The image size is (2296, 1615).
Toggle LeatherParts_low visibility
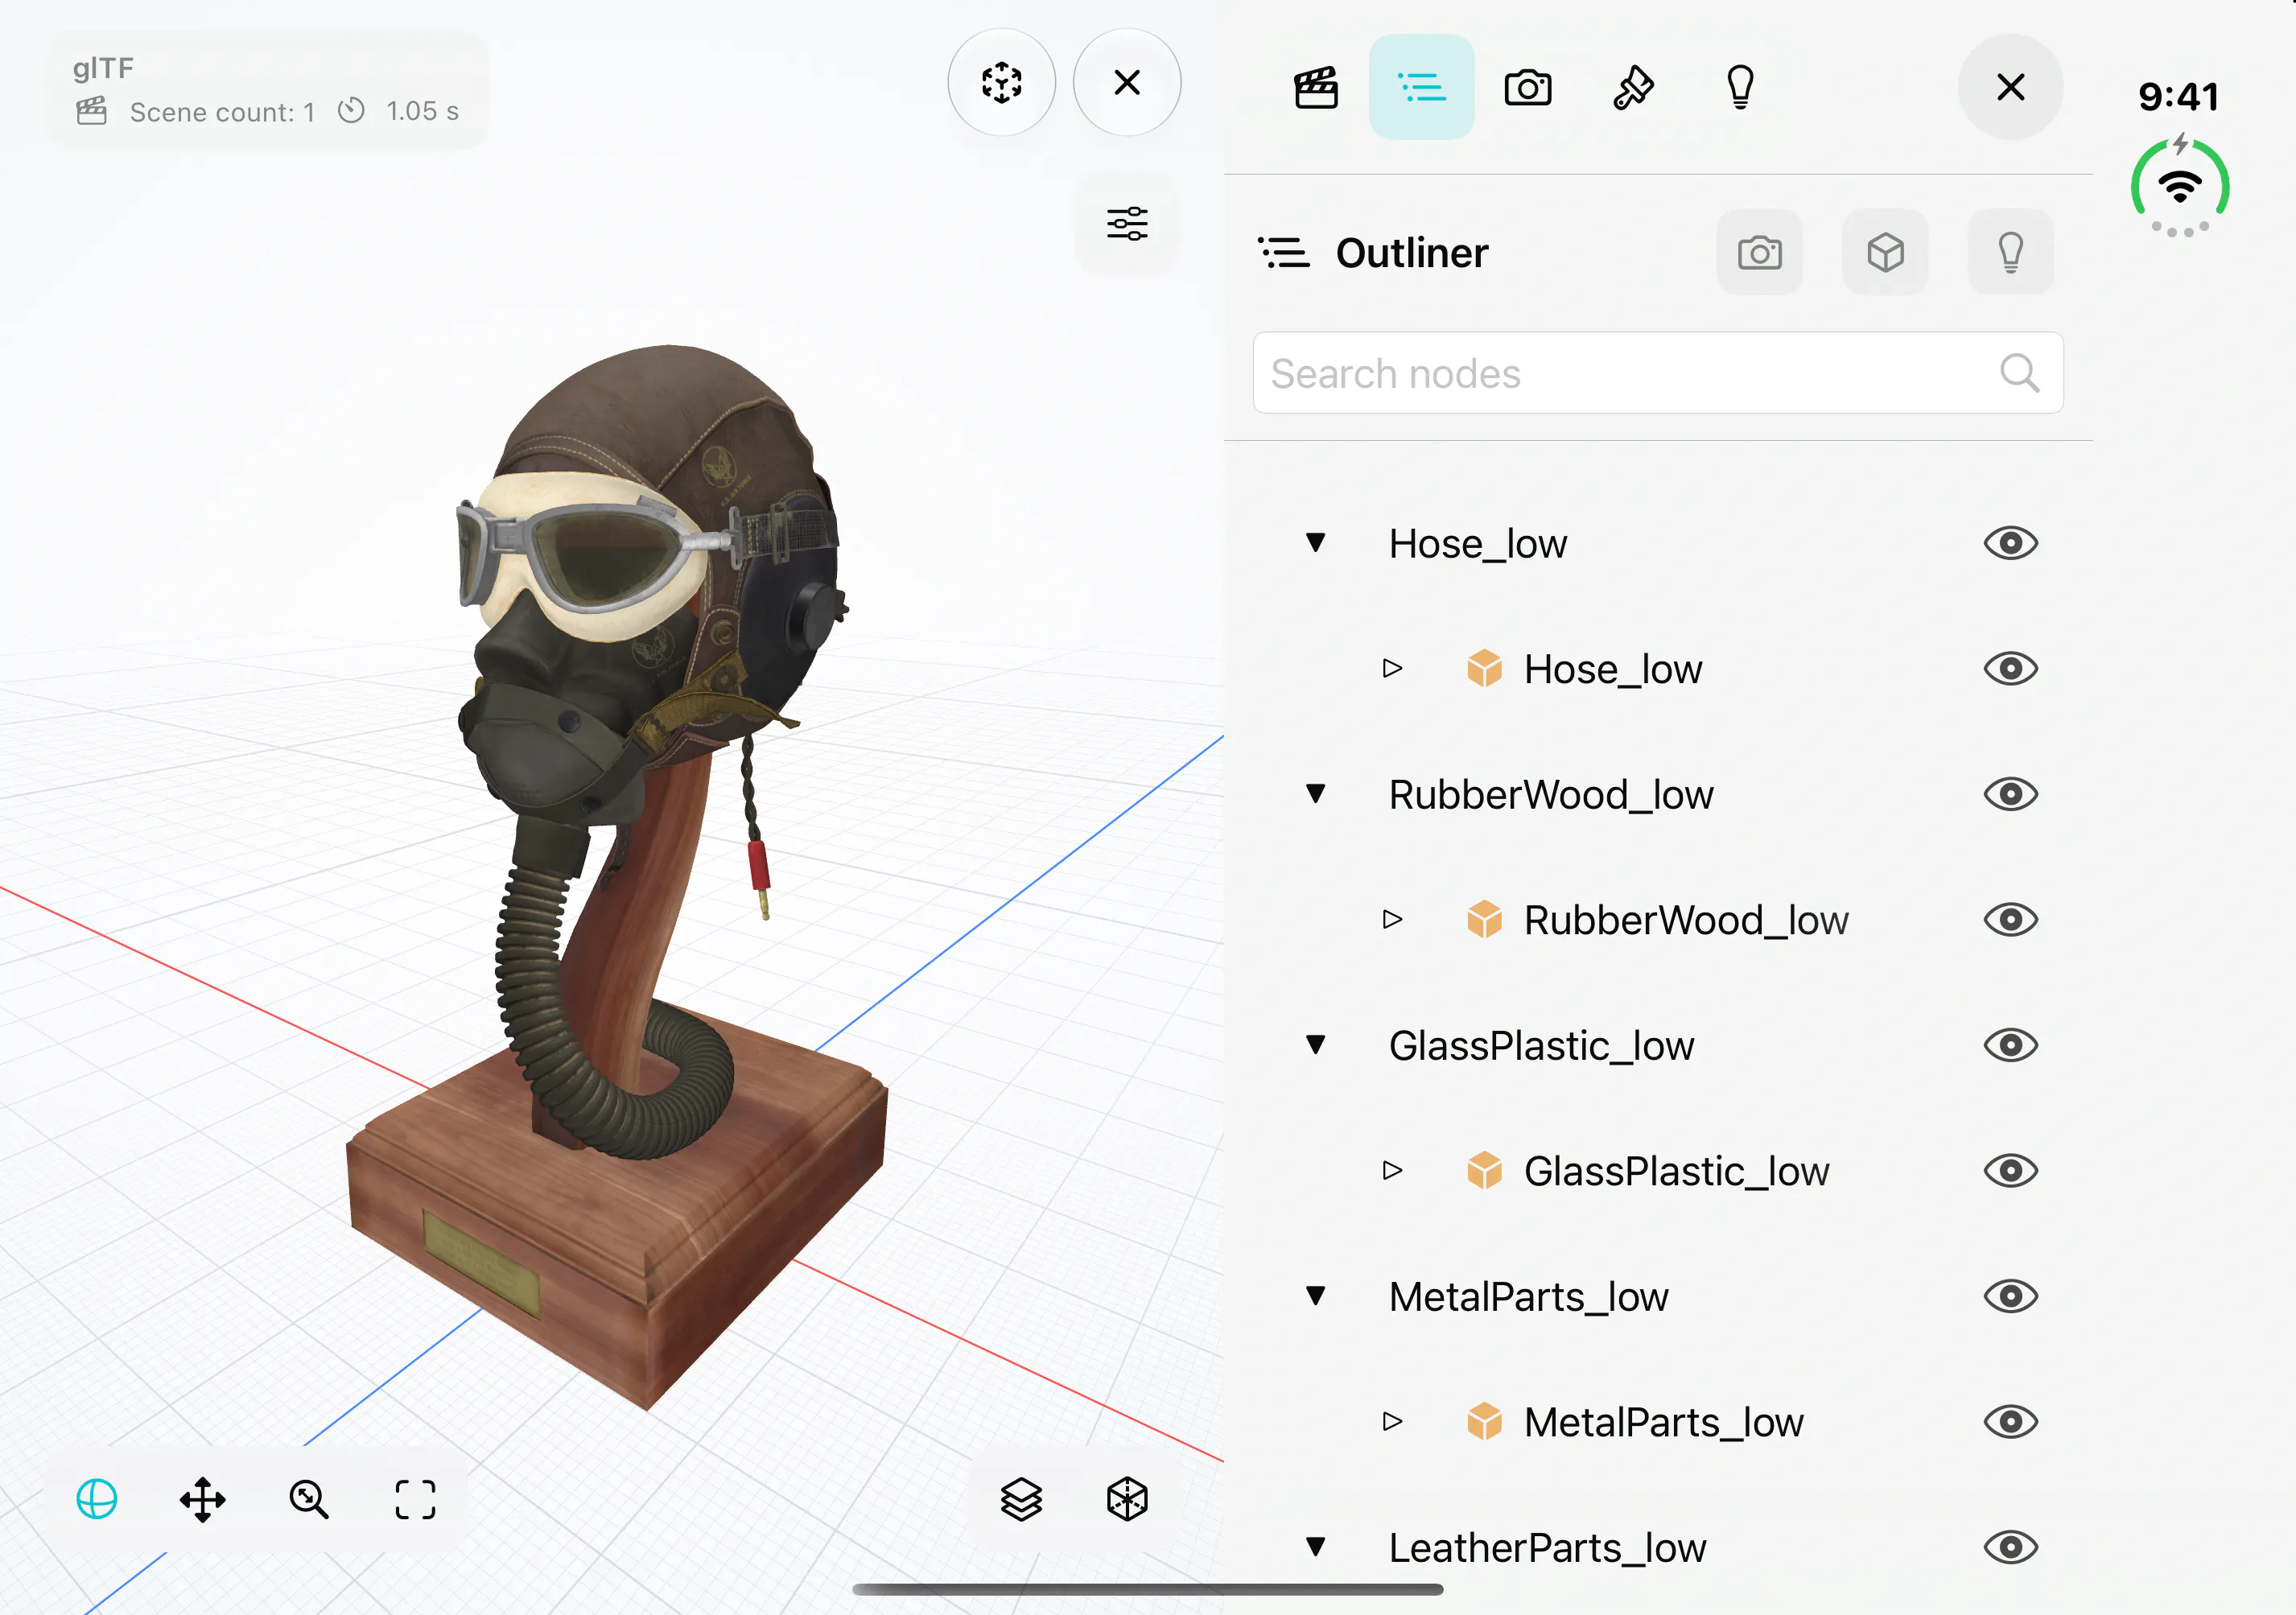tap(2010, 1547)
